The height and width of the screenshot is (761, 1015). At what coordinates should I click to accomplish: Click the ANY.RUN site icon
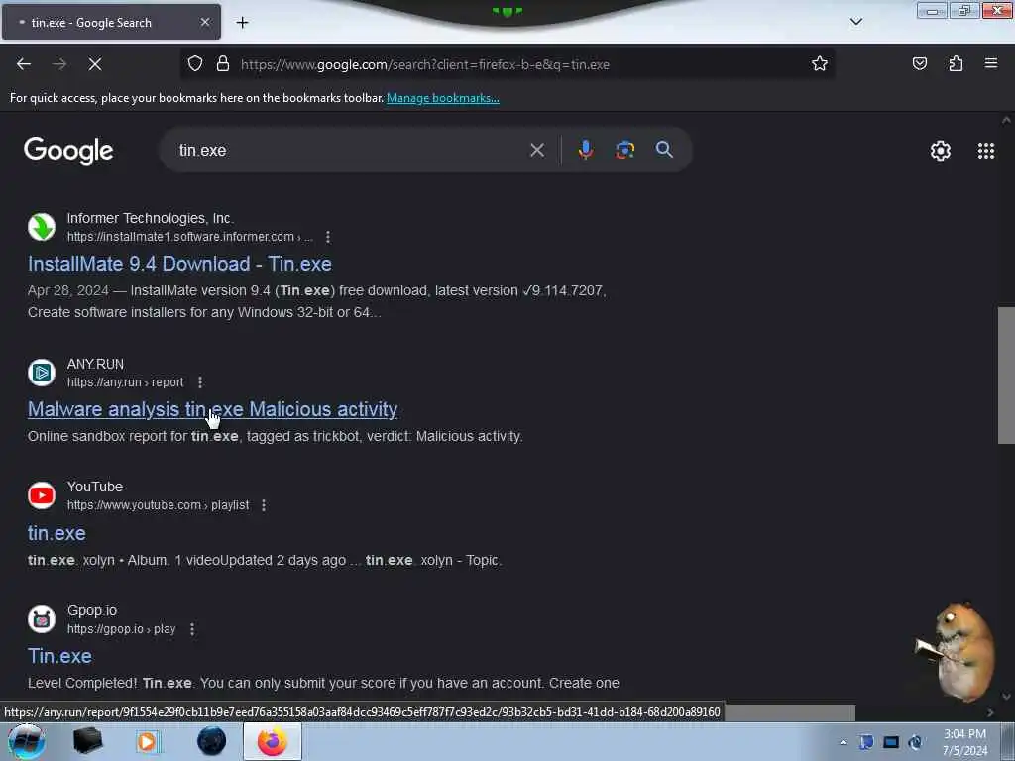click(x=42, y=373)
